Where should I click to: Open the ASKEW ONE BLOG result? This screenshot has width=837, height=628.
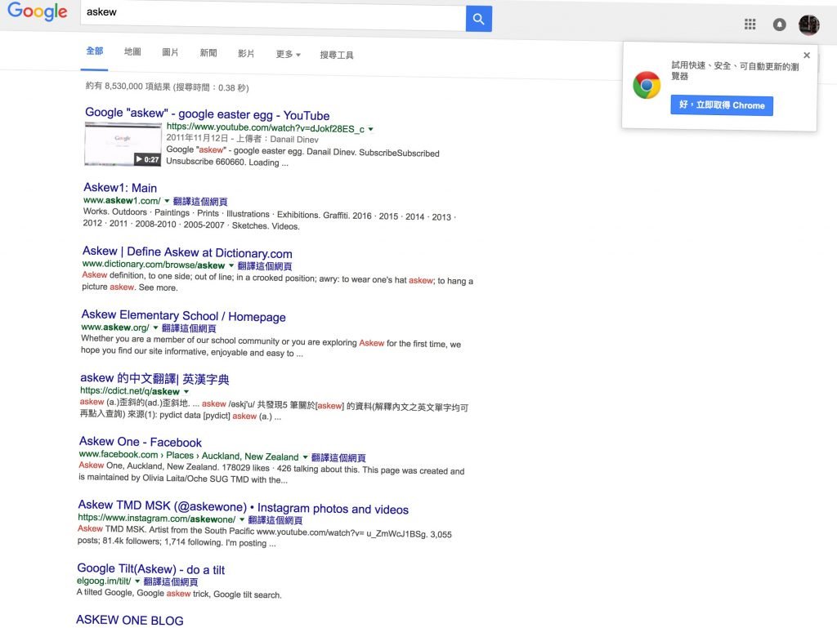click(129, 620)
